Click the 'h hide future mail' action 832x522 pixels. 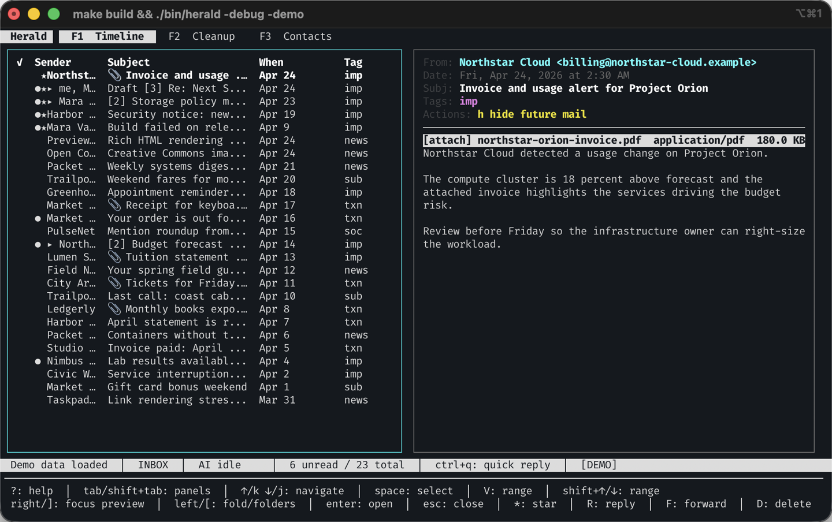(532, 114)
